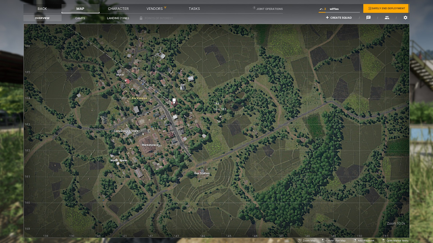
Task: Select the Landing Zones map filter
Action: coord(118,18)
